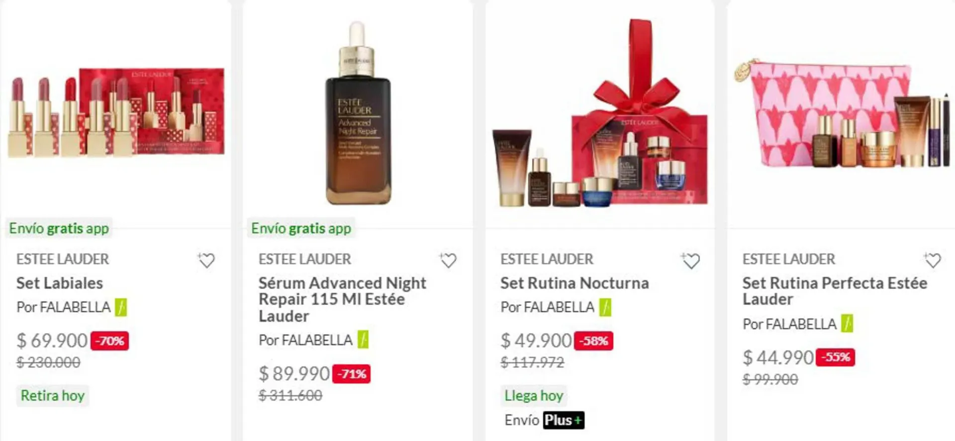
Task: Click the -70% discount badge
Action: click(110, 341)
